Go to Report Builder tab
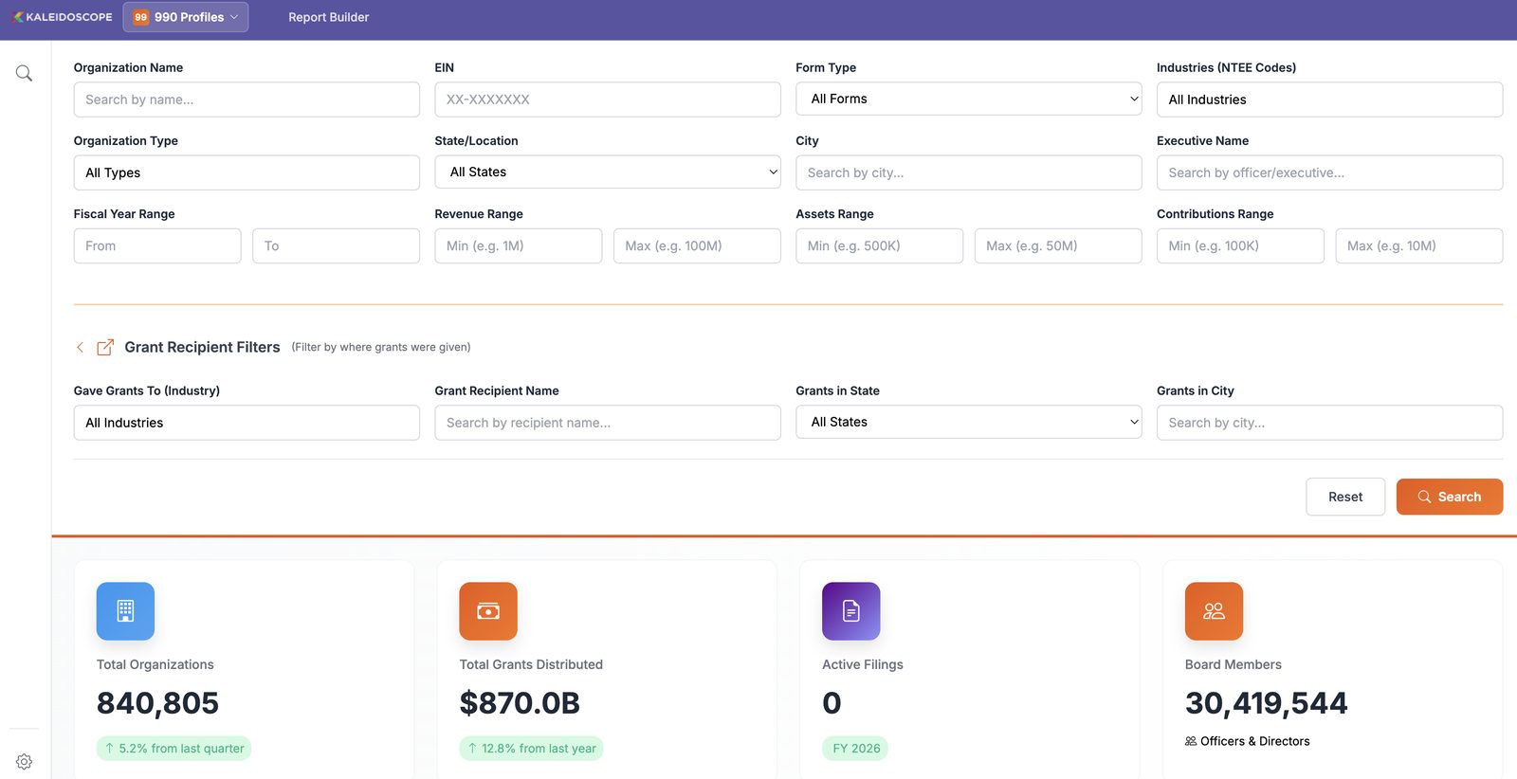 click(329, 17)
